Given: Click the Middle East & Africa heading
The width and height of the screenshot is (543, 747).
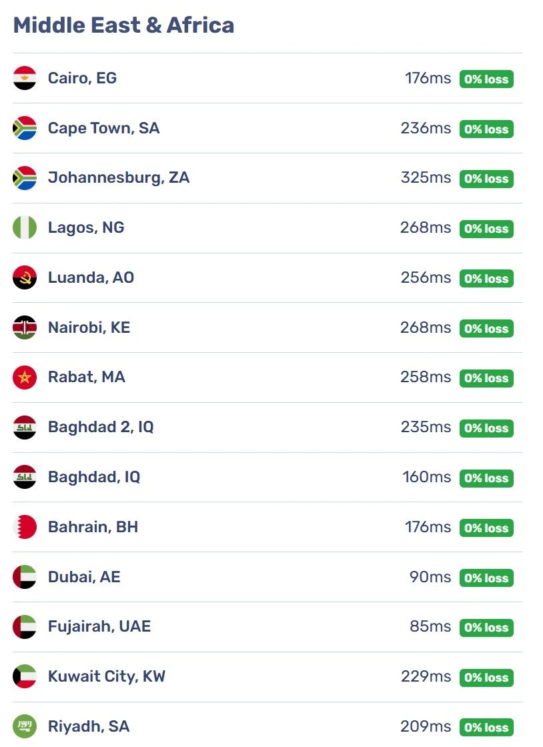Looking at the screenshot, I should point(124,25).
